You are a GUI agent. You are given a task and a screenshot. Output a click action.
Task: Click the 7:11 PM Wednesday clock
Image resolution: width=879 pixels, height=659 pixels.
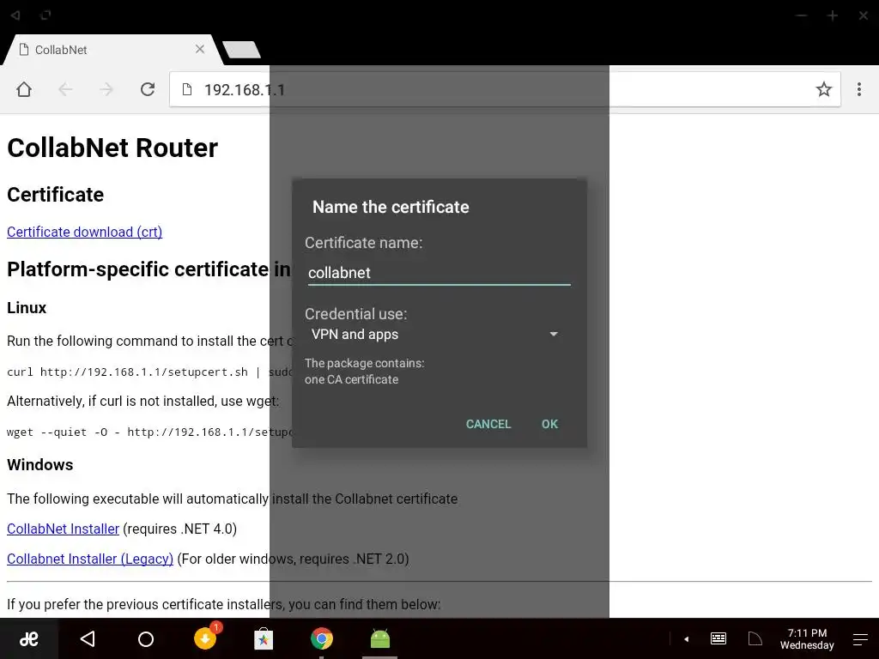click(807, 638)
